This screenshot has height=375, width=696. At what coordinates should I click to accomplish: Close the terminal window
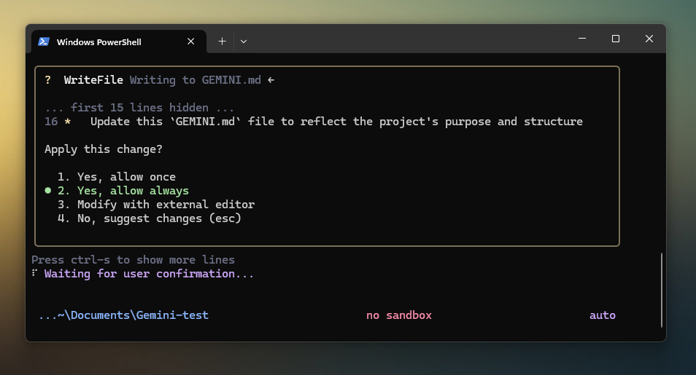(649, 39)
